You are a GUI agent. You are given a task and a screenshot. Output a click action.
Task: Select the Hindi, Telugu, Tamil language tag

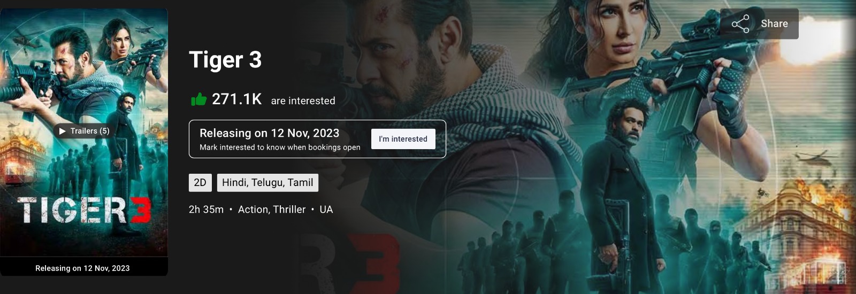(x=267, y=182)
